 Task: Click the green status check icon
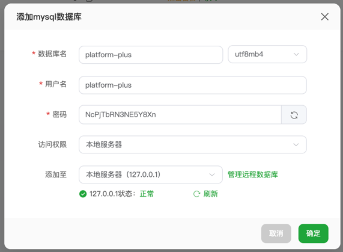pos(83,194)
